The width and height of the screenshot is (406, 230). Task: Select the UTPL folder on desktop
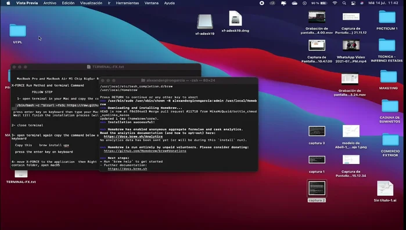17,31
